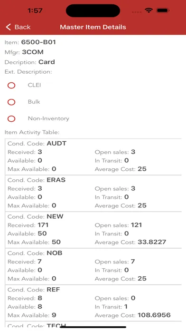Tap the back chevron arrow icon

pos(8,27)
